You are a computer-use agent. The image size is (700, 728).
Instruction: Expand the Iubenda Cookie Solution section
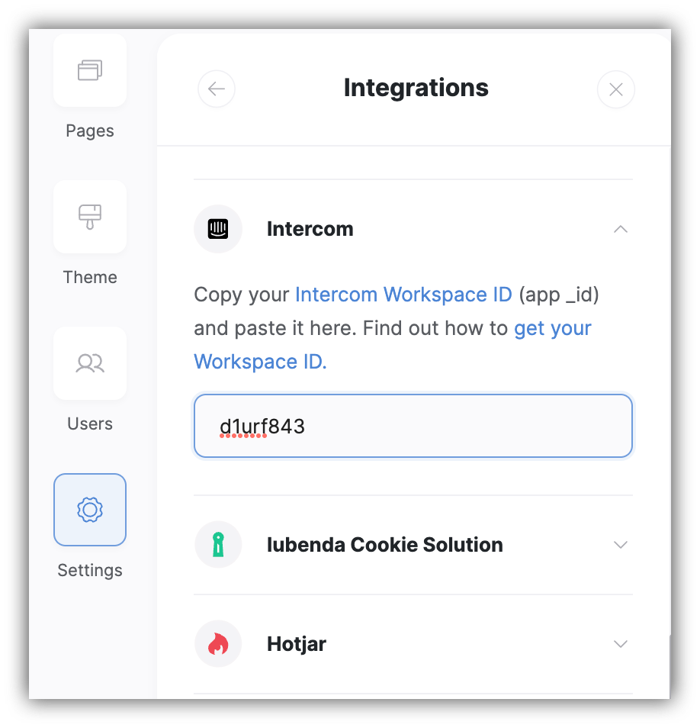(x=620, y=544)
